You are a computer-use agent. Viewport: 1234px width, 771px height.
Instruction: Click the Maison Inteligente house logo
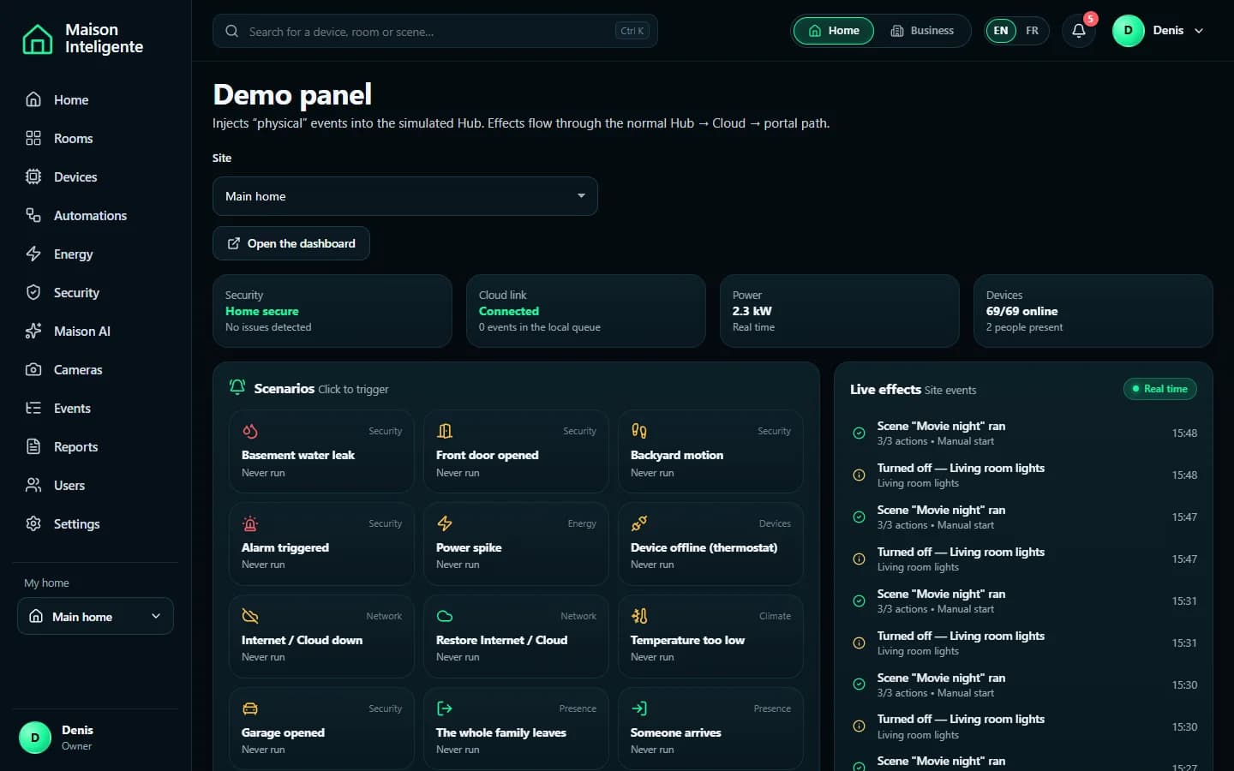coord(37,39)
